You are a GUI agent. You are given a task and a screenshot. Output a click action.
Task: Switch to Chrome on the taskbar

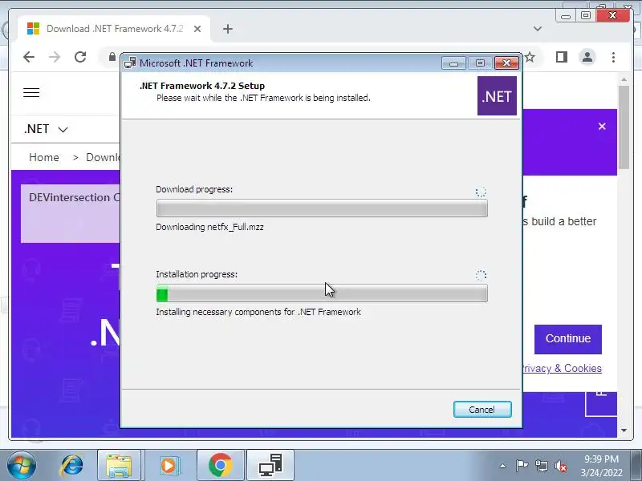pos(220,466)
